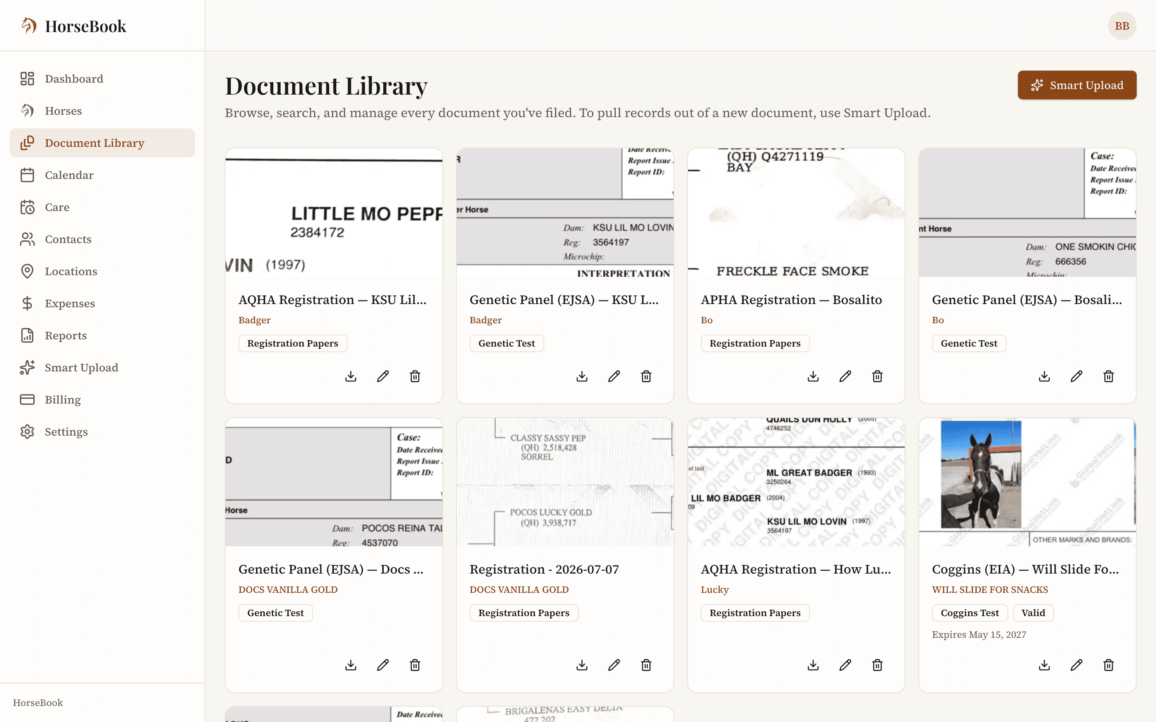Edit the Coggins (EIA) document
1156x722 pixels.
pos(1076,665)
